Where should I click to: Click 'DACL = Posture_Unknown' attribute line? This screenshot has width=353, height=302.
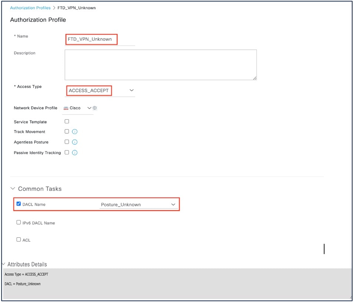click(23, 284)
